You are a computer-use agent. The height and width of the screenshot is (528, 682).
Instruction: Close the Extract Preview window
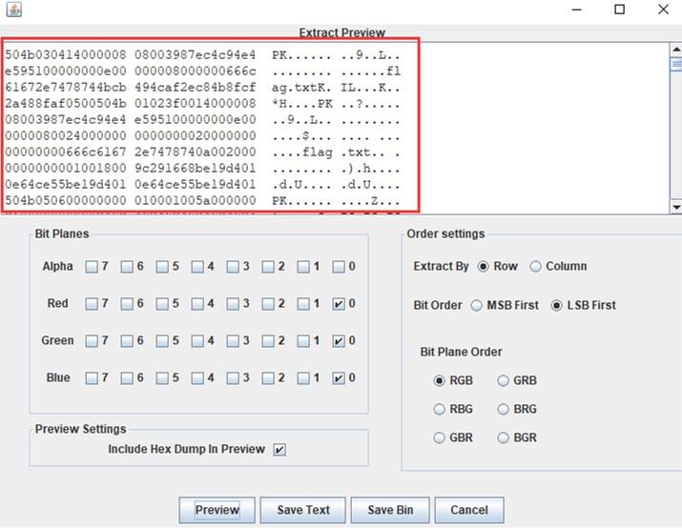tap(663, 10)
